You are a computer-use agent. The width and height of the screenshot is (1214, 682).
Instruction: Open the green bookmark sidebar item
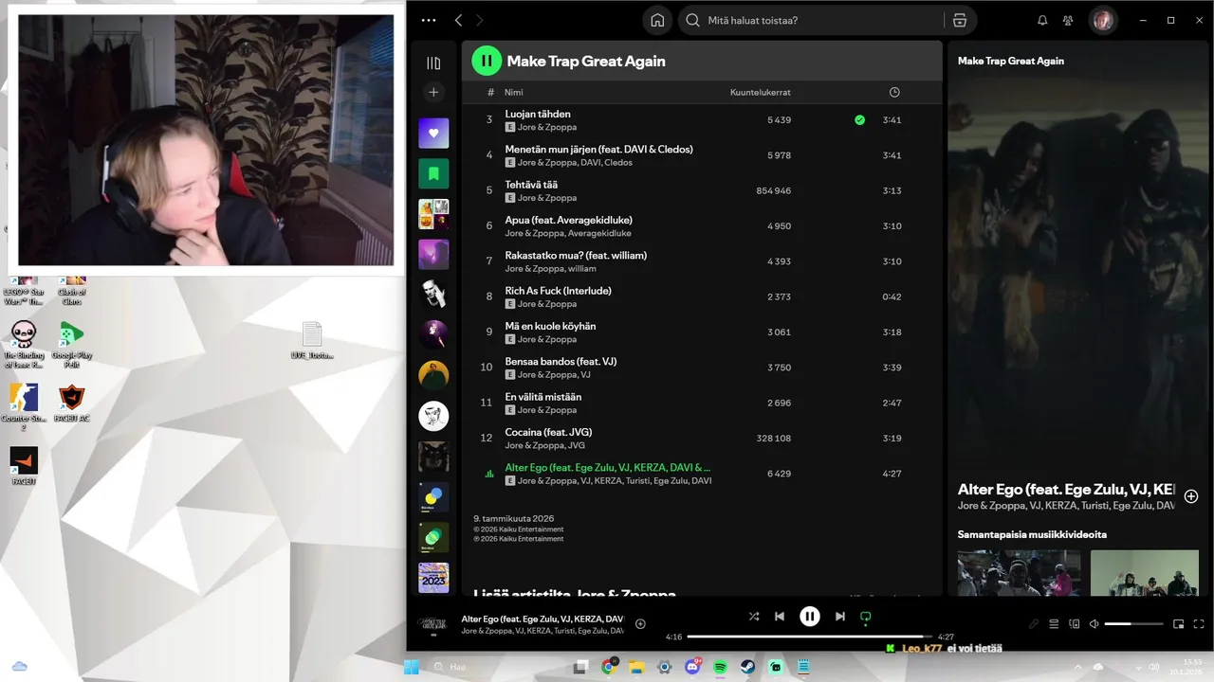point(433,173)
